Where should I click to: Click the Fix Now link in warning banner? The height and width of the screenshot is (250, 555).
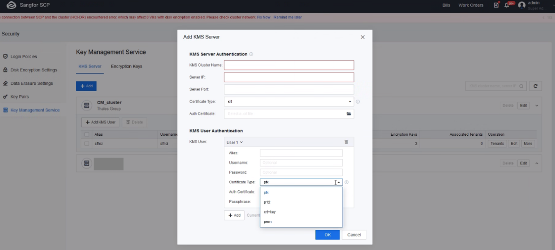[x=264, y=17]
